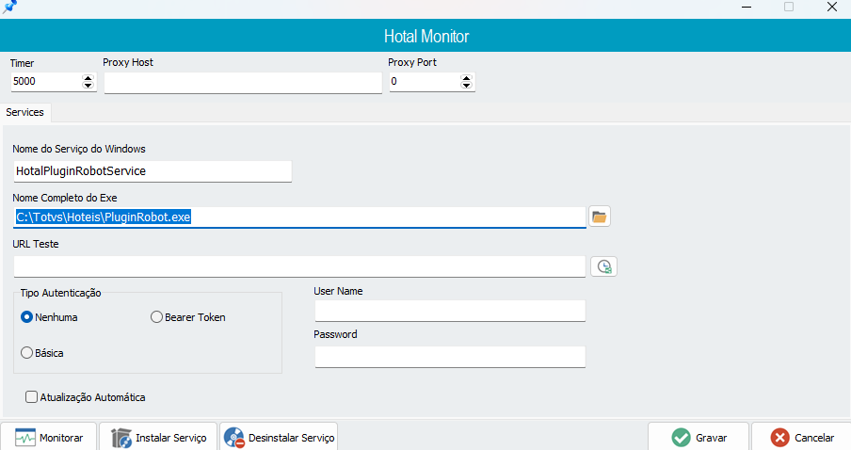Increase Timer value with up arrow
The image size is (851, 450).
[88, 78]
